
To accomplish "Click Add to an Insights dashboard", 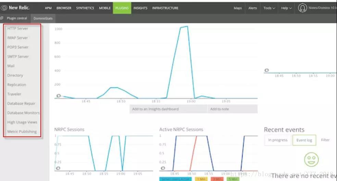I will coord(168,109).
